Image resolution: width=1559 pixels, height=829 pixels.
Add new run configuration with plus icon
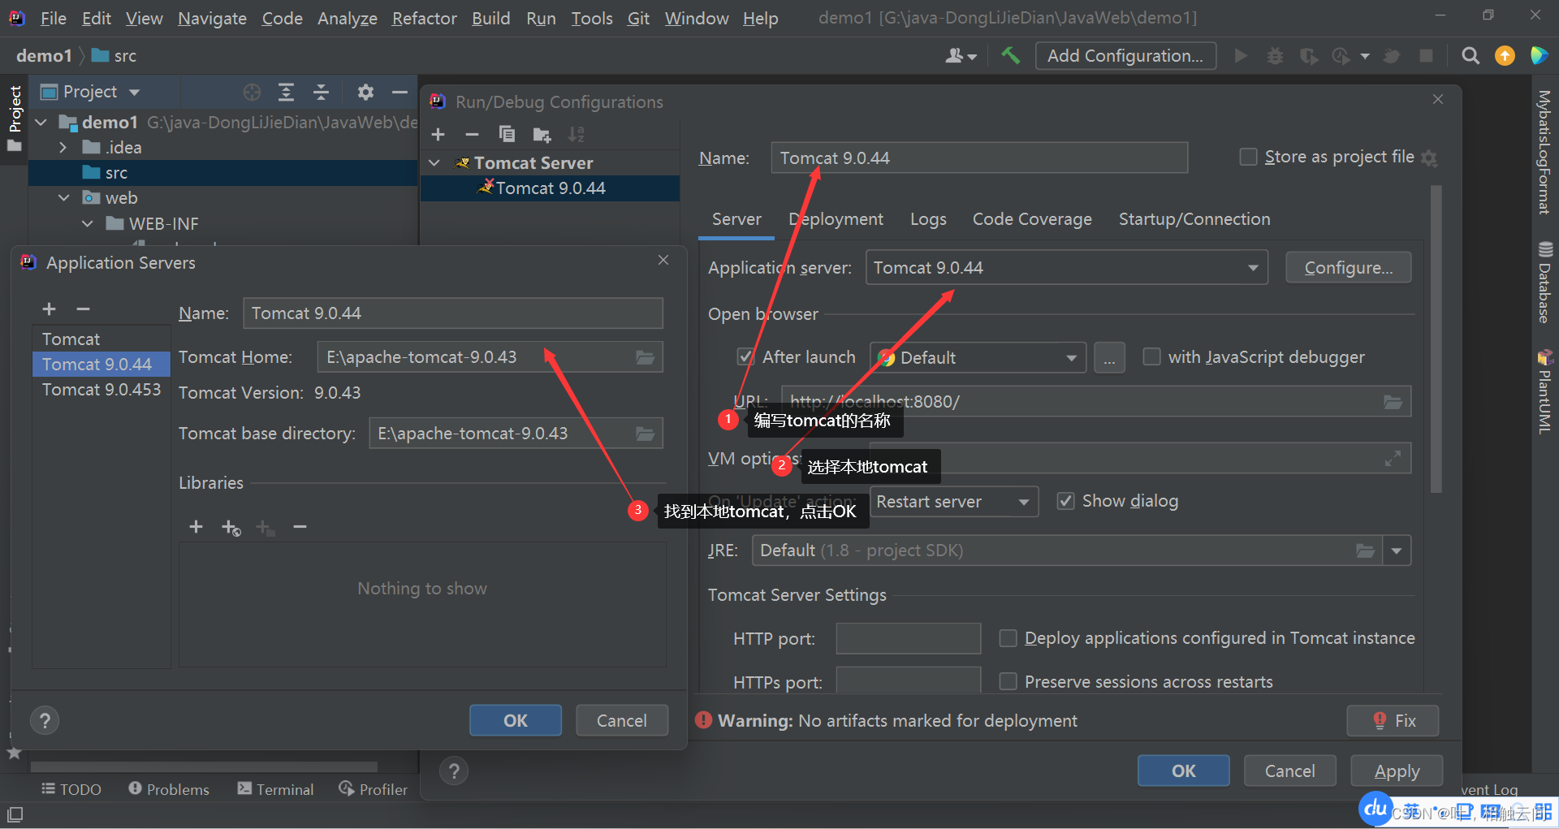[x=438, y=134]
